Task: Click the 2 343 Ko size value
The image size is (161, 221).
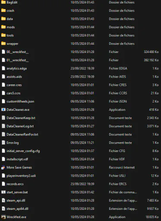Action: coord(153,118)
